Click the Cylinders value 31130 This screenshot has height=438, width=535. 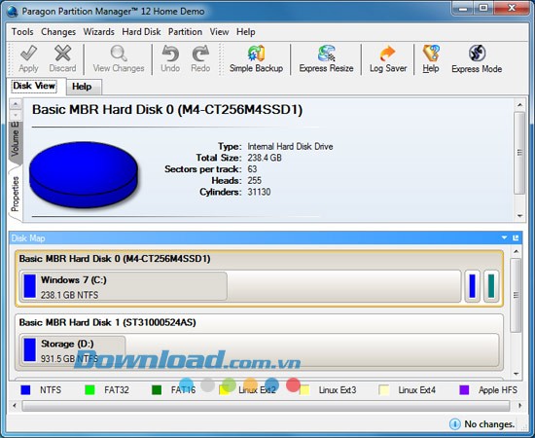click(259, 192)
